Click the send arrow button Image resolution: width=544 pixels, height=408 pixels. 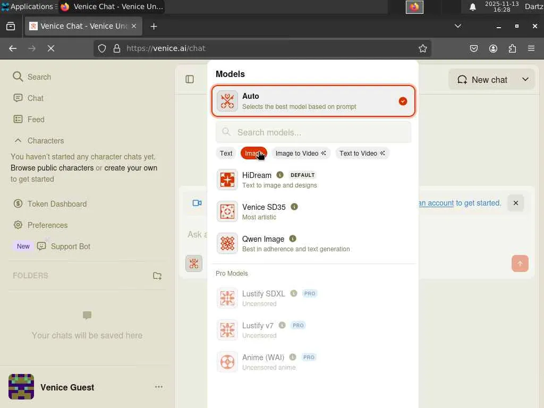[520, 263]
